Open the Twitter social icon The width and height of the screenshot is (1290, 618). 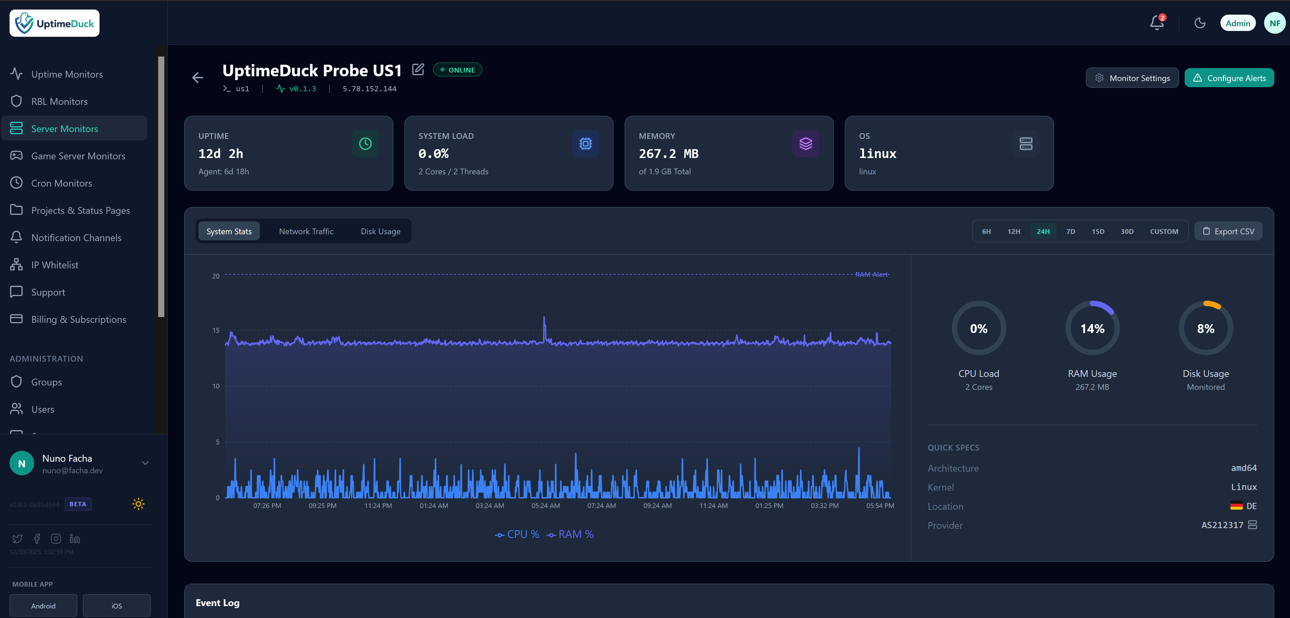(x=17, y=539)
